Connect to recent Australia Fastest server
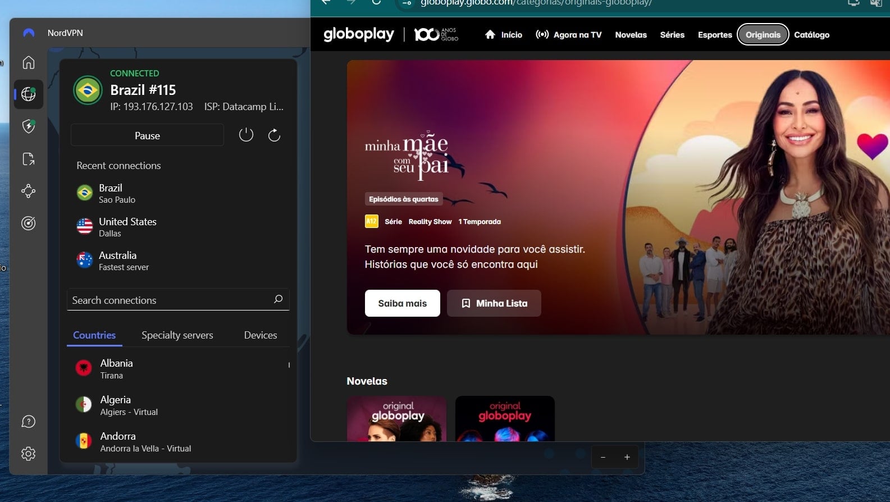This screenshot has width=890, height=502. [178, 261]
